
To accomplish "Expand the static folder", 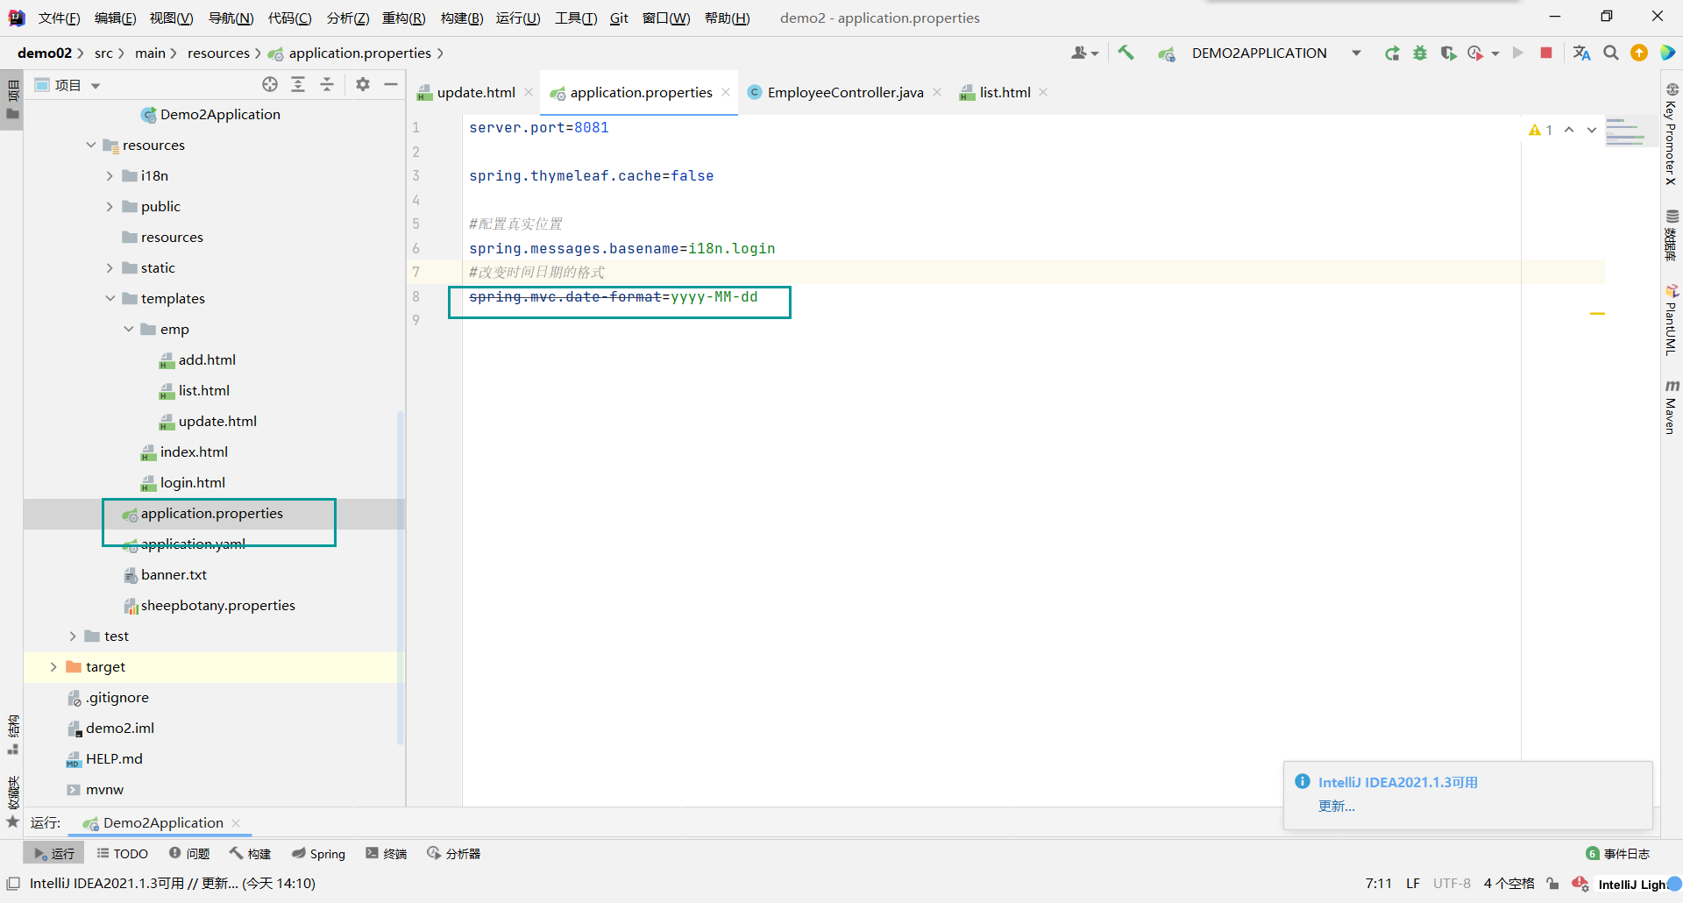I will click(x=110, y=267).
